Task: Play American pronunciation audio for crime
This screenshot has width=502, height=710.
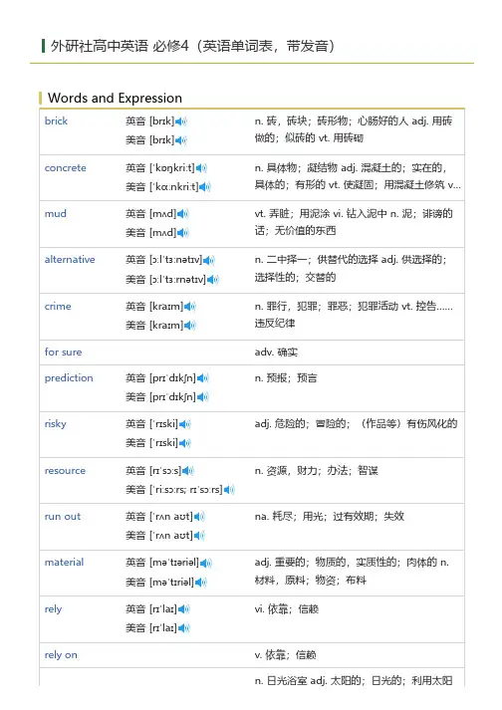Action: (x=190, y=326)
